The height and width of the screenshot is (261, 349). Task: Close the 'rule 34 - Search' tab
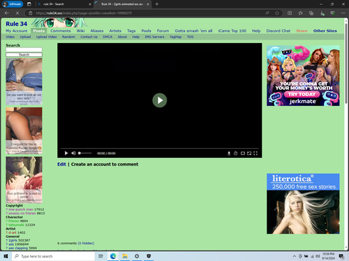click(90, 4)
